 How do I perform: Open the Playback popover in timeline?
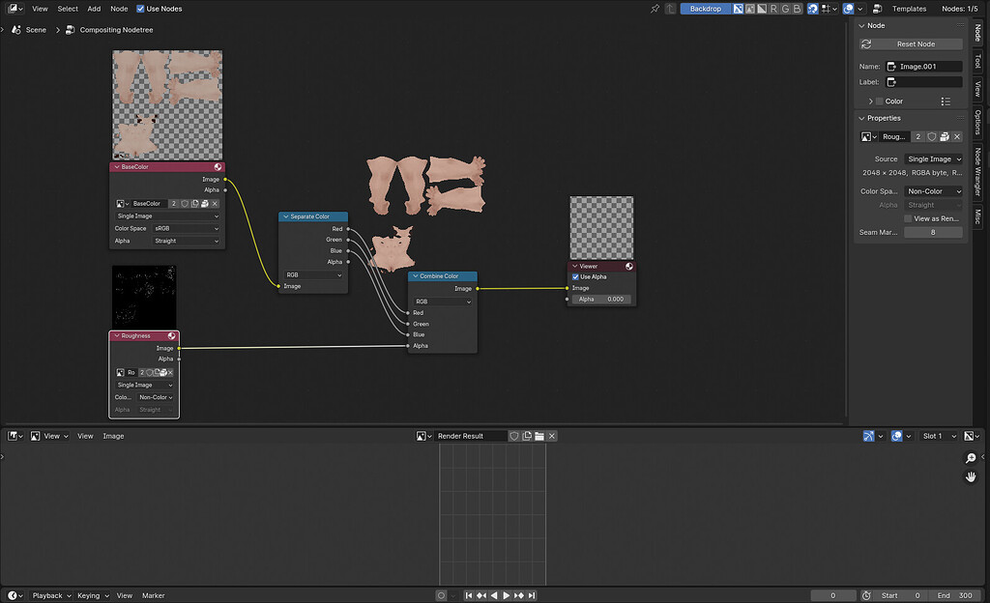tap(50, 595)
